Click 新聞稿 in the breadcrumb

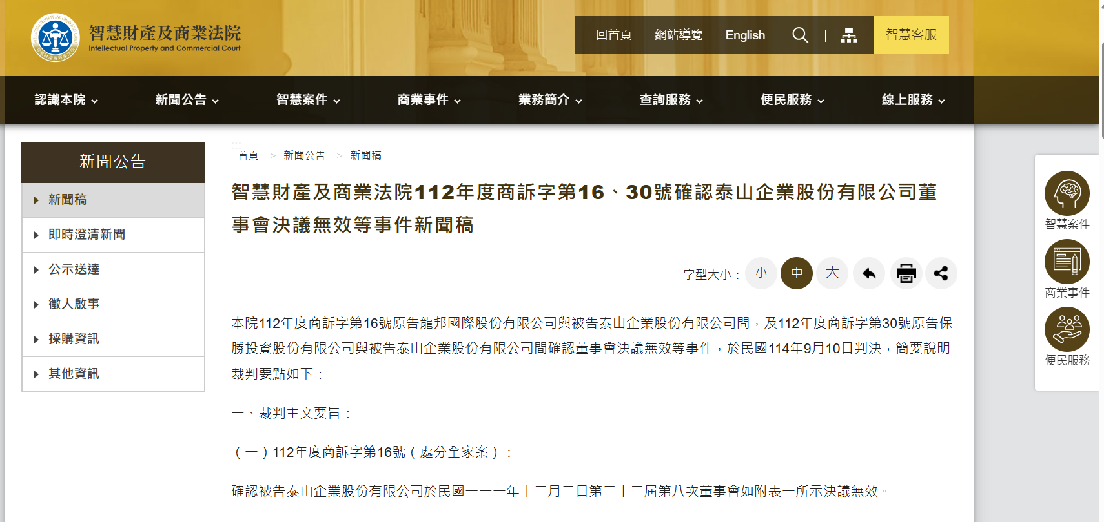[365, 155]
